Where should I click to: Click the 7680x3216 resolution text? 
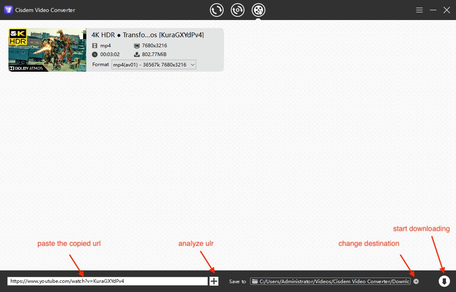(x=155, y=46)
